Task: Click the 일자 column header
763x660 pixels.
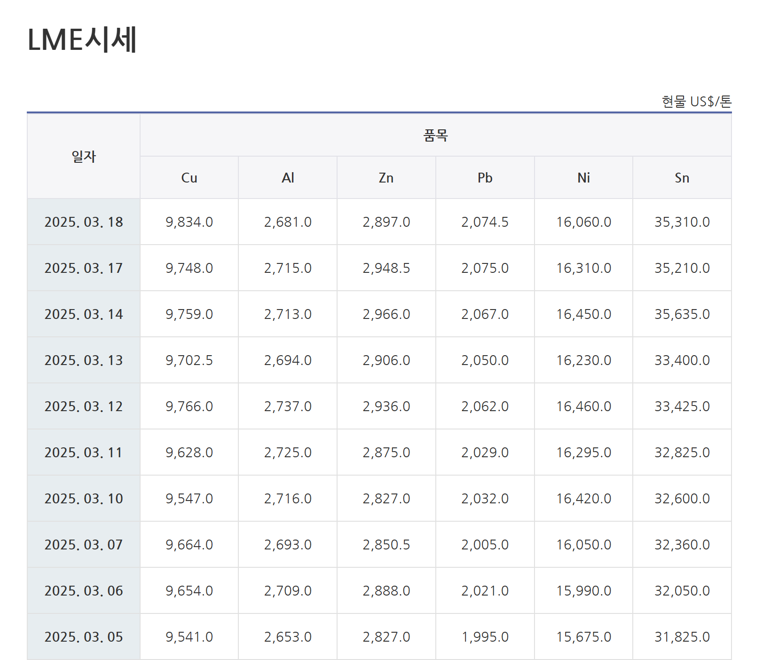Action: pyautogui.click(x=84, y=156)
